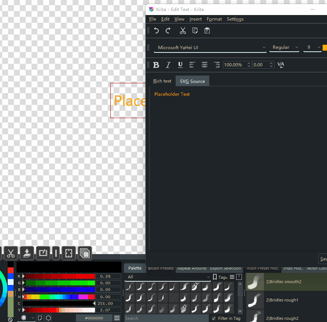The width and height of the screenshot is (327, 322).
Task: Align text to center
Action: [205, 65]
